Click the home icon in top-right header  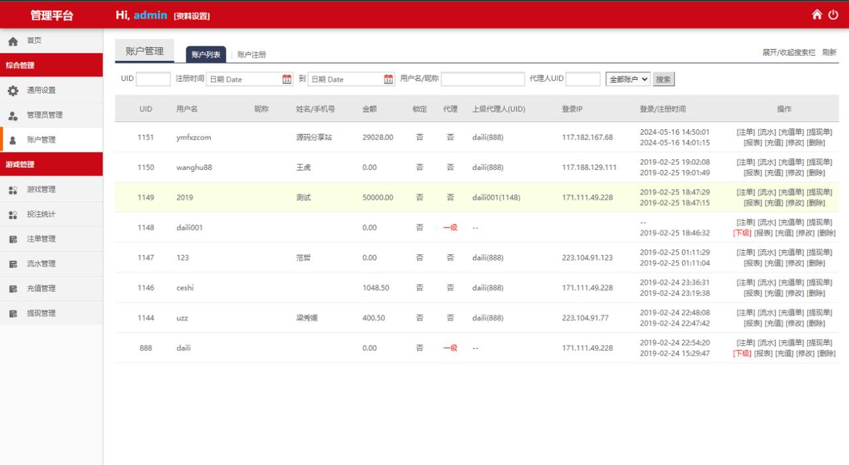pos(817,15)
